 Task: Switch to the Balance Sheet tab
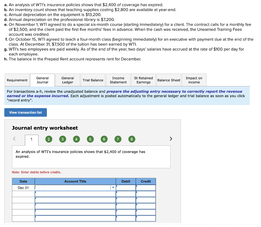[x=169, y=80]
